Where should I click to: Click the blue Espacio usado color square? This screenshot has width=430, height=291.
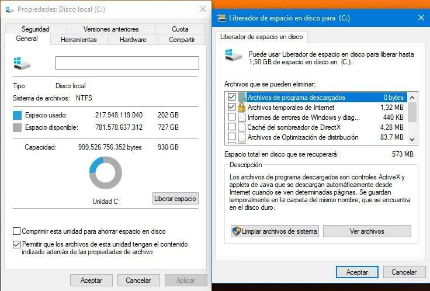(x=17, y=115)
